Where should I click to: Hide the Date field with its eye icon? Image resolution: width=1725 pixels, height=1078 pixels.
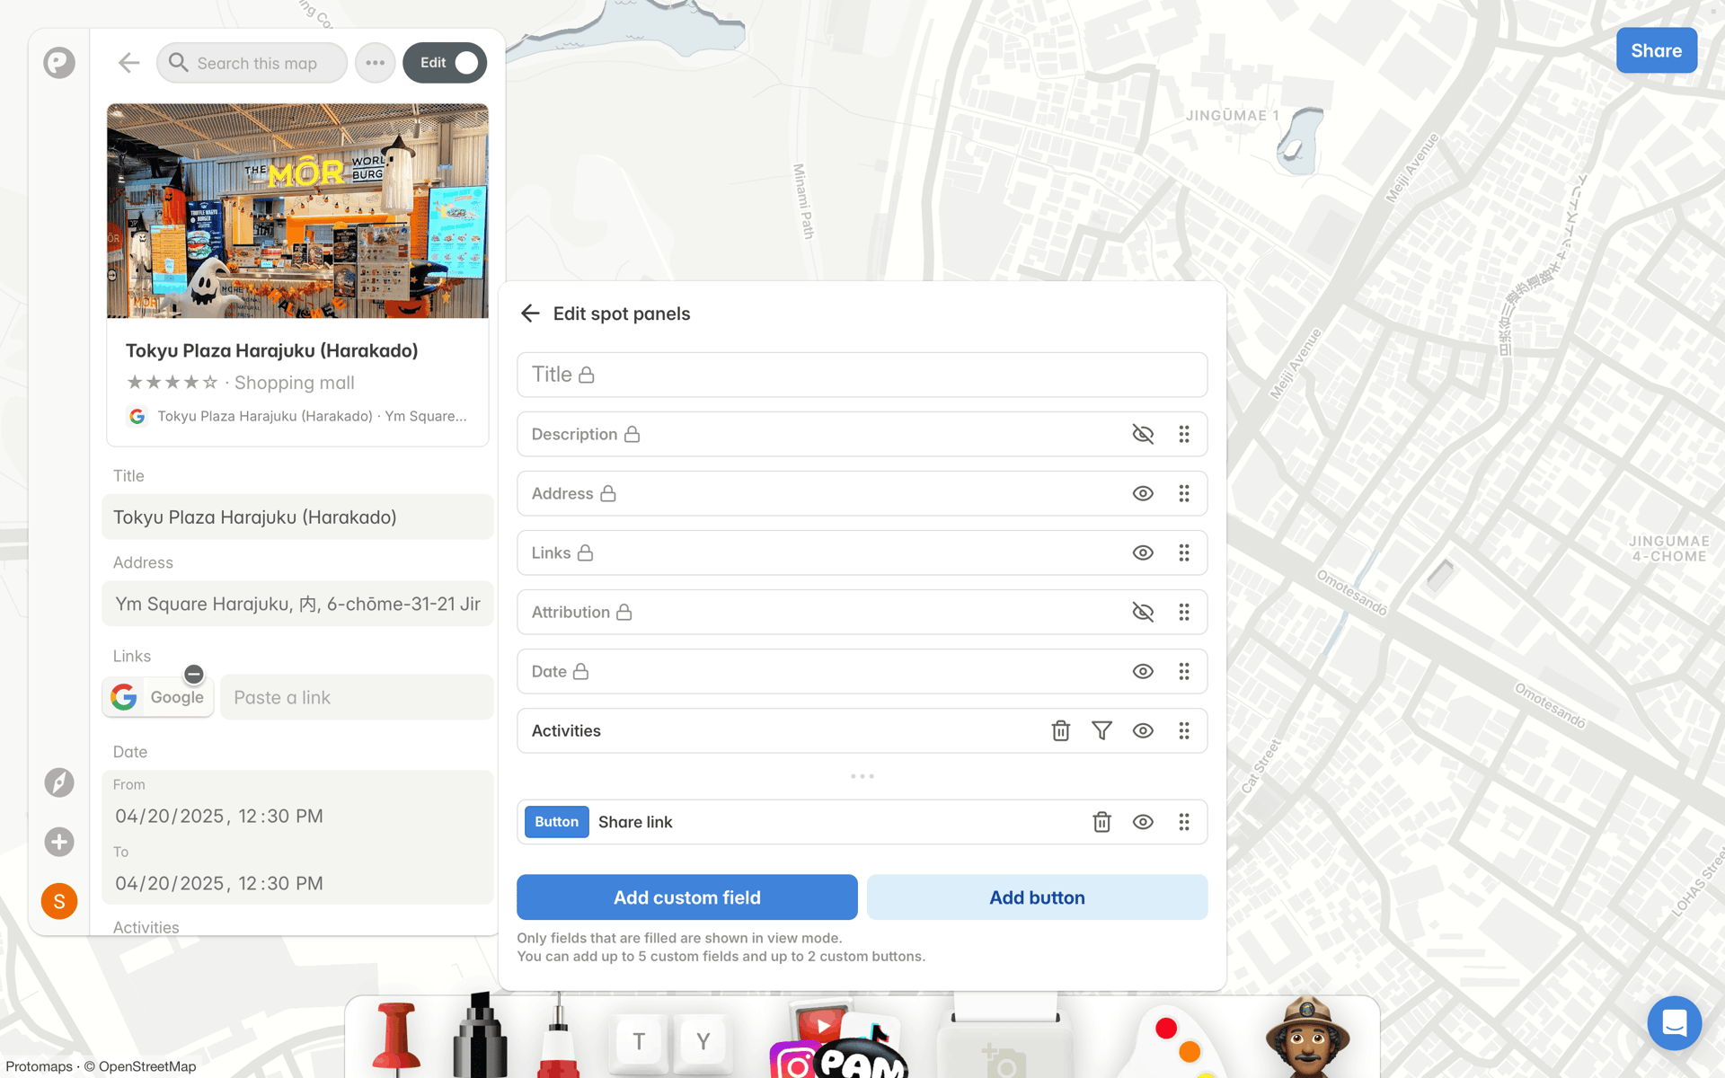tap(1143, 671)
